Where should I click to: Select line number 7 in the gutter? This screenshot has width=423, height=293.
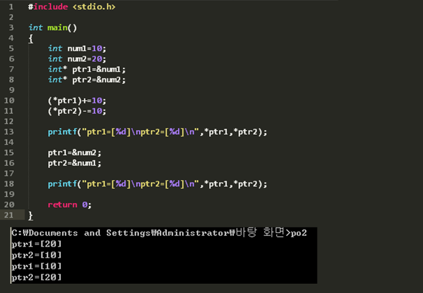pyautogui.click(x=11, y=69)
